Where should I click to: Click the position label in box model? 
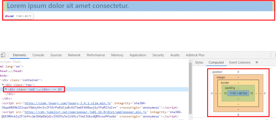click(x=218, y=72)
